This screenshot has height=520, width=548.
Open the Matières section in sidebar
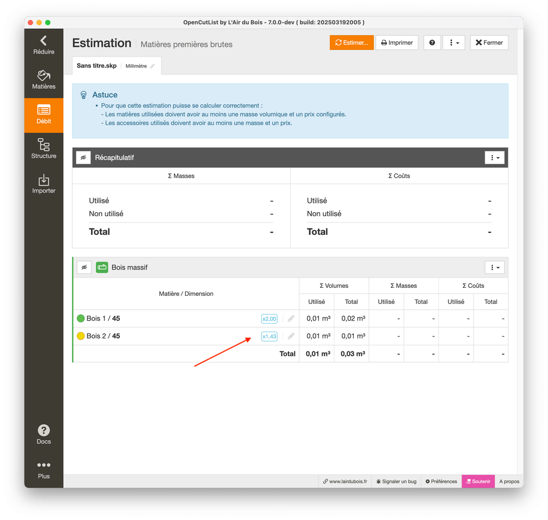tap(44, 79)
